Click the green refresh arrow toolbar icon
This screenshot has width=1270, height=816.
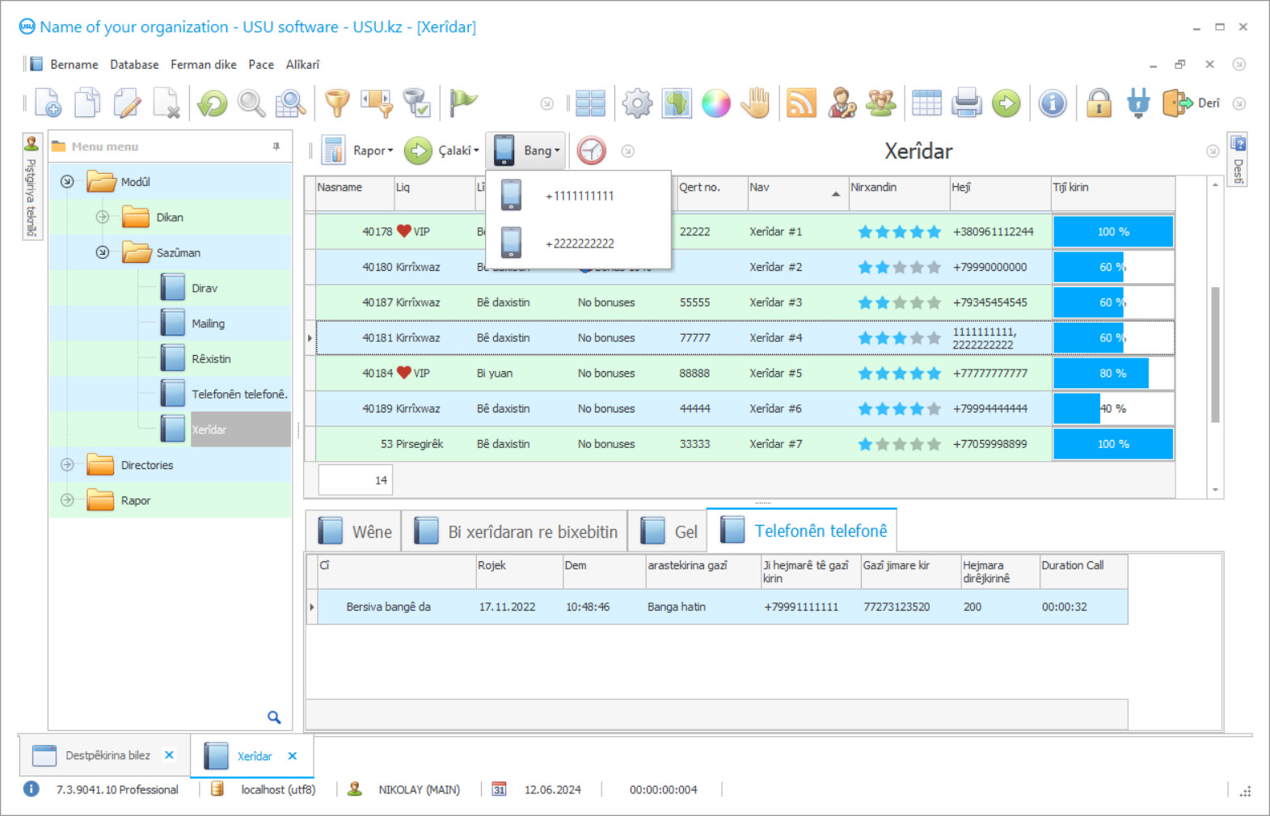[x=213, y=104]
